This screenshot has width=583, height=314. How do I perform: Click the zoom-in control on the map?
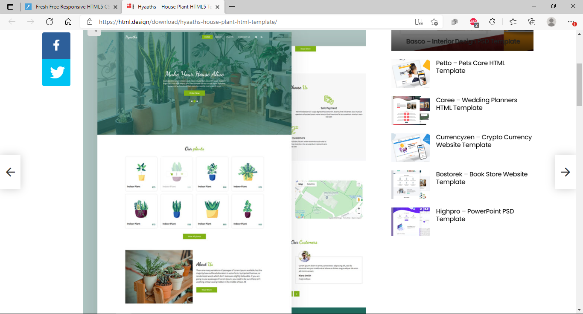(359, 208)
